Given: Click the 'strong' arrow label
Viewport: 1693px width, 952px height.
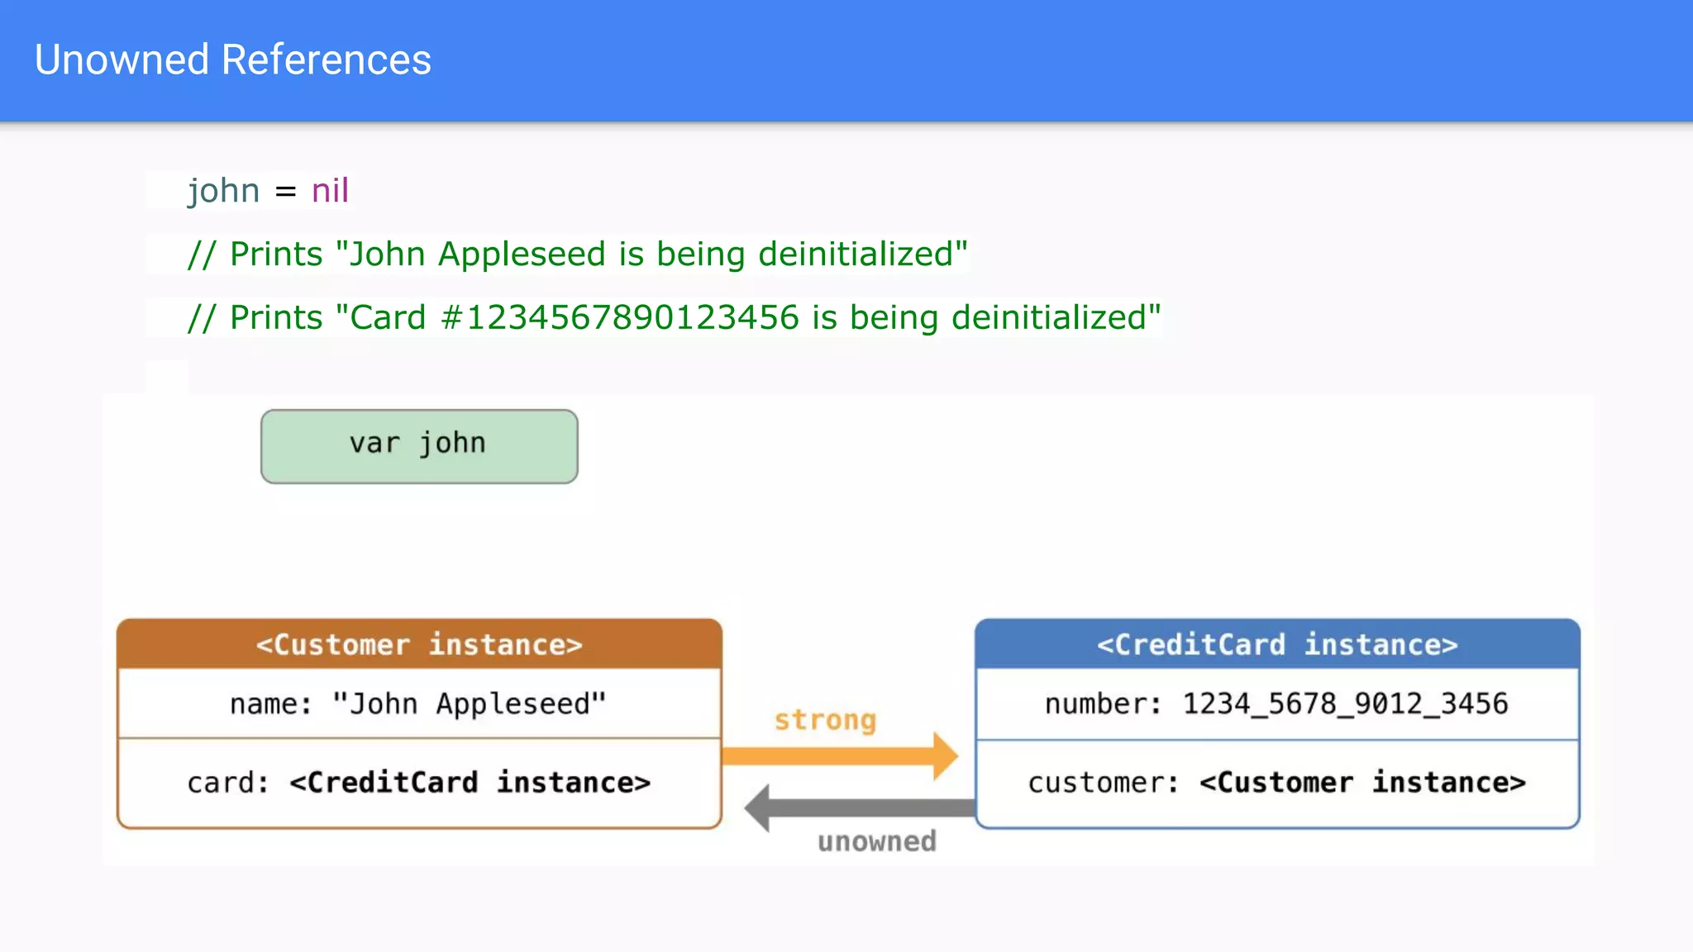Looking at the screenshot, I should click(825, 720).
